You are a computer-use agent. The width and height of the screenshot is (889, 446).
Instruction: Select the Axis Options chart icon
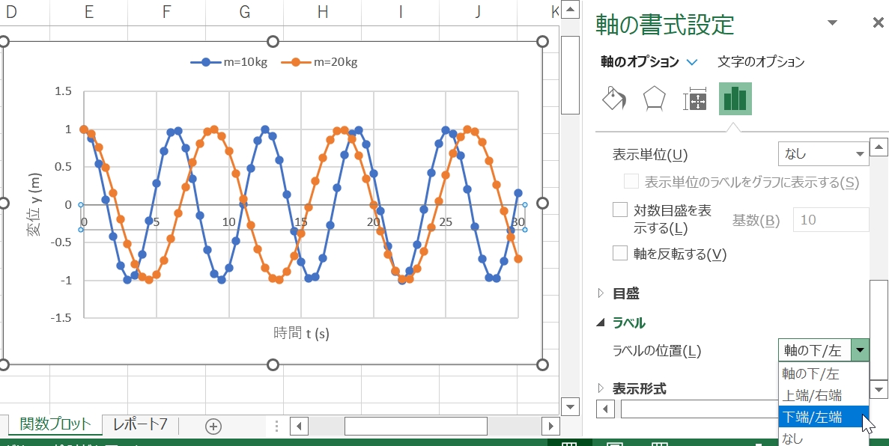pos(735,98)
